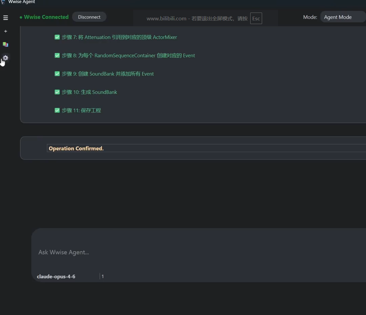Click the green connection status dot
This screenshot has height=315, width=366.
pos(21,17)
